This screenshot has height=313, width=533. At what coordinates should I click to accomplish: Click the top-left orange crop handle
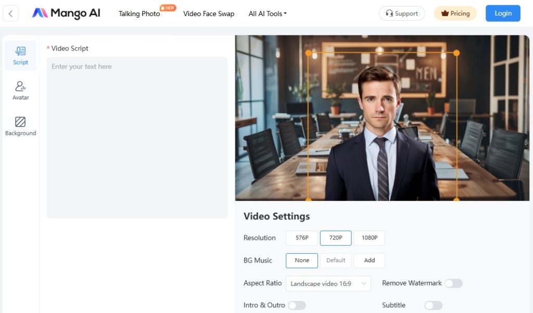coord(309,53)
